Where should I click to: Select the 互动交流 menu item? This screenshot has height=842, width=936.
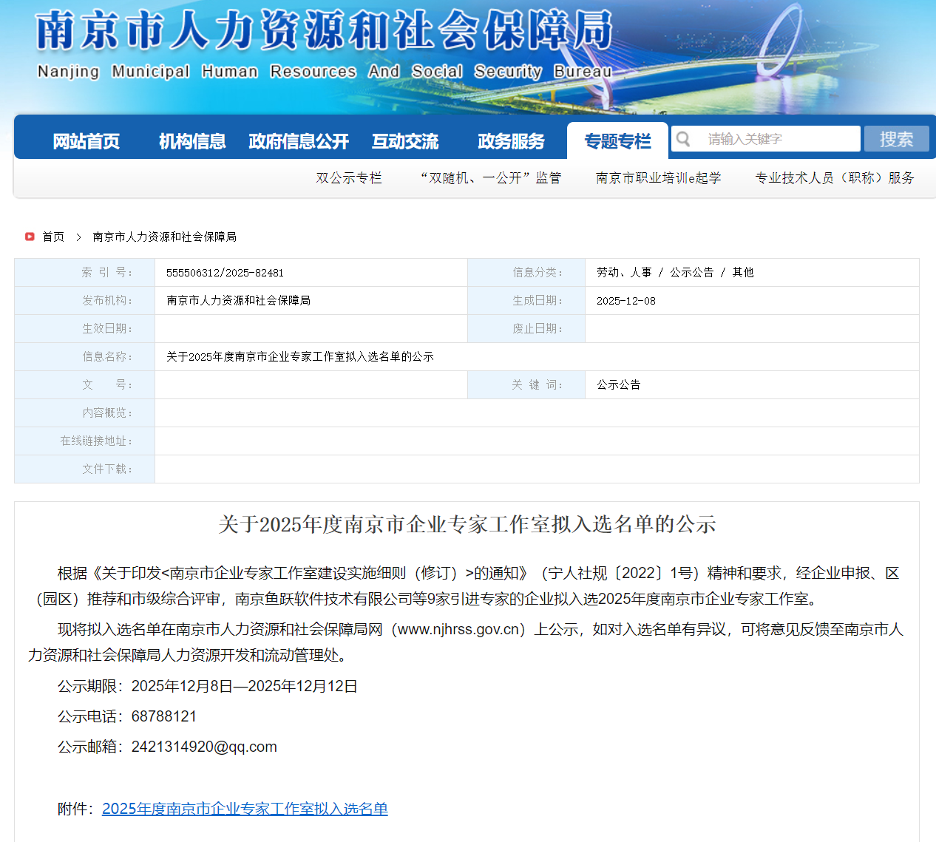(x=405, y=141)
